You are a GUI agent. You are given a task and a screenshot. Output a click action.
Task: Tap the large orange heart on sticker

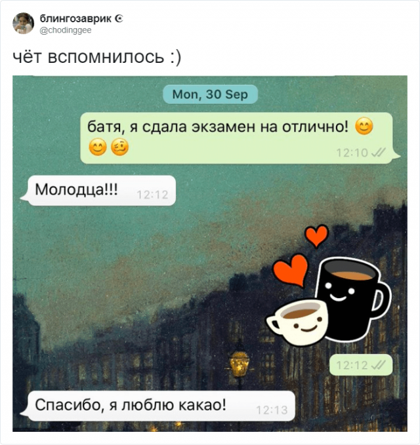click(x=291, y=270)
